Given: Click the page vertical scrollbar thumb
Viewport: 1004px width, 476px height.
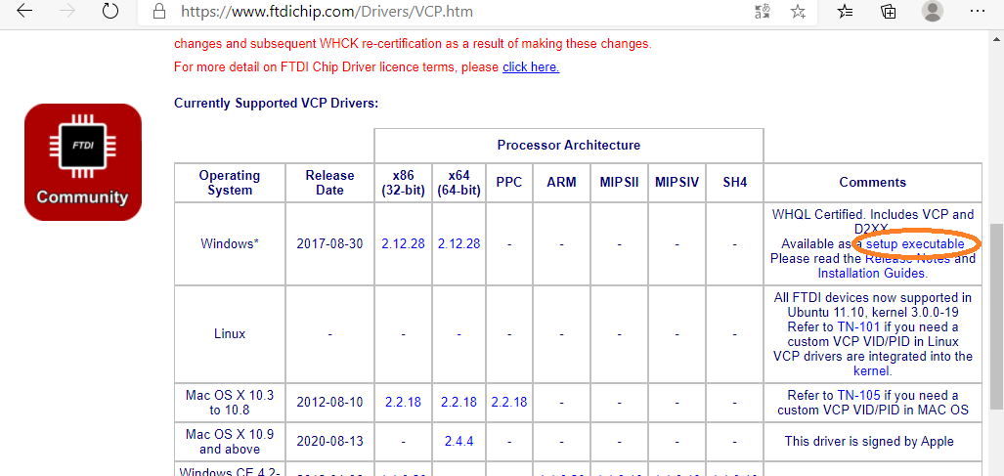Looking at the screenshot, I should click(x=997, y=317).
